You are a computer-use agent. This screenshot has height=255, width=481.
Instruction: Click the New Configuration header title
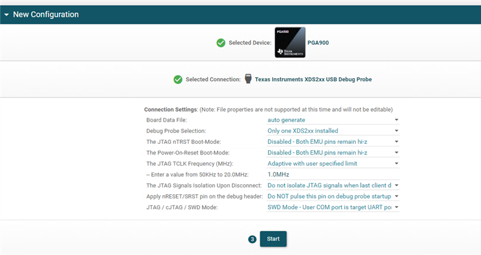(x=46, y=14)
